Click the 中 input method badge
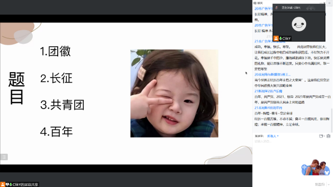The height and width of the screenshot is (187, 333). [x=304, y=167]
